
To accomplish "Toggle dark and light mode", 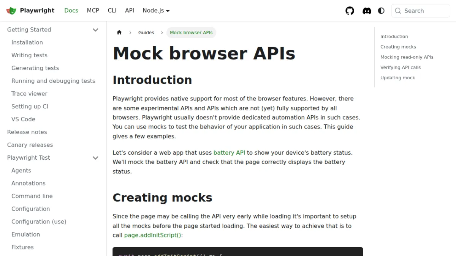I will [381, 11].
